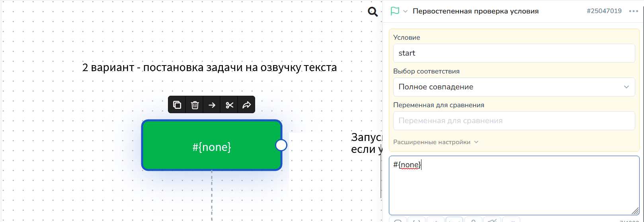
Task: Cut the block with scissors icon
Action: coord(230,105)
